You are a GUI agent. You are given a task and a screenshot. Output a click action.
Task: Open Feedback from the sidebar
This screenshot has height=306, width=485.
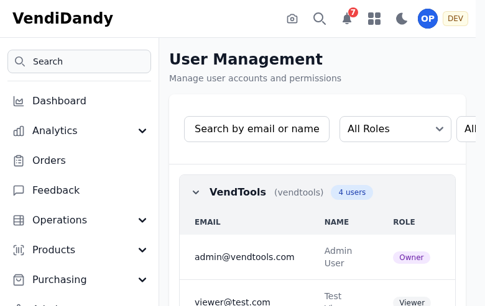(x=56, y=190)
